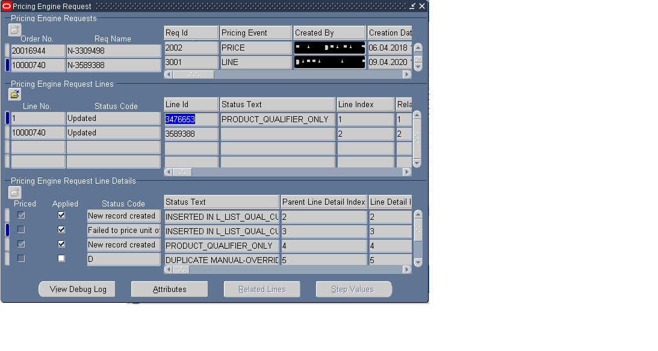
Task: Open the Attributes dialog
Action: [169, 289]
